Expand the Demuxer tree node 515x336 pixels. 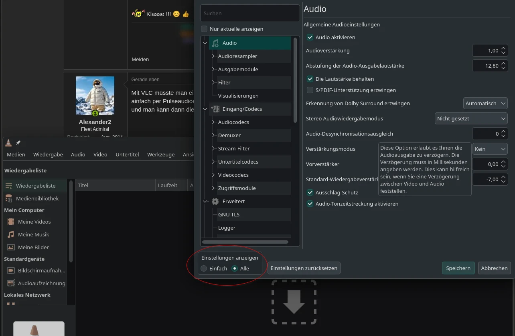[x=214, y=135]
